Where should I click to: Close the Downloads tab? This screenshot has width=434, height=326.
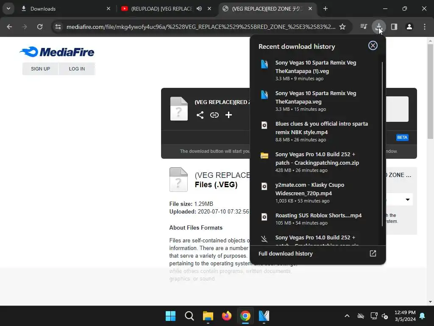[x=108, y=8]
